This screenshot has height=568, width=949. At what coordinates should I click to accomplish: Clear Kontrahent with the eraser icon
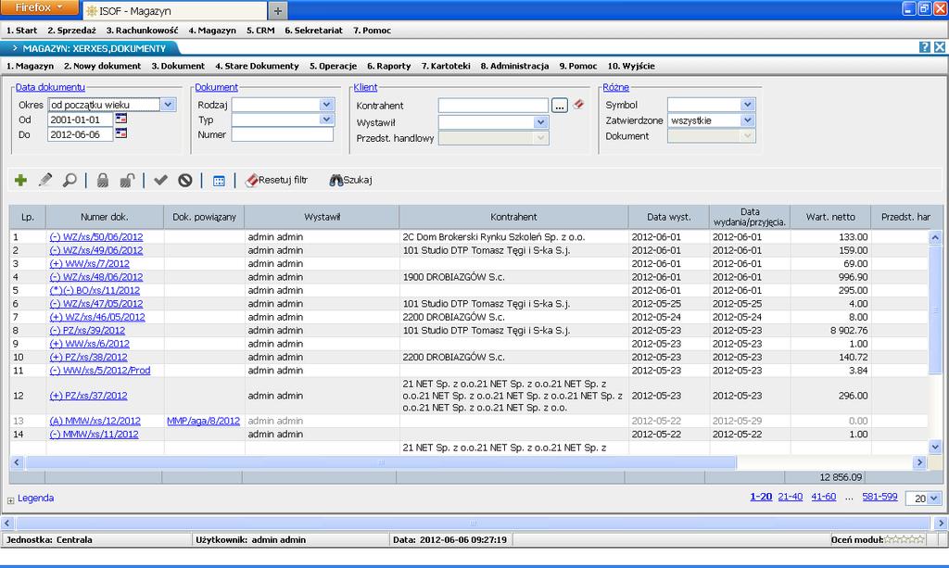click(578, 105)
